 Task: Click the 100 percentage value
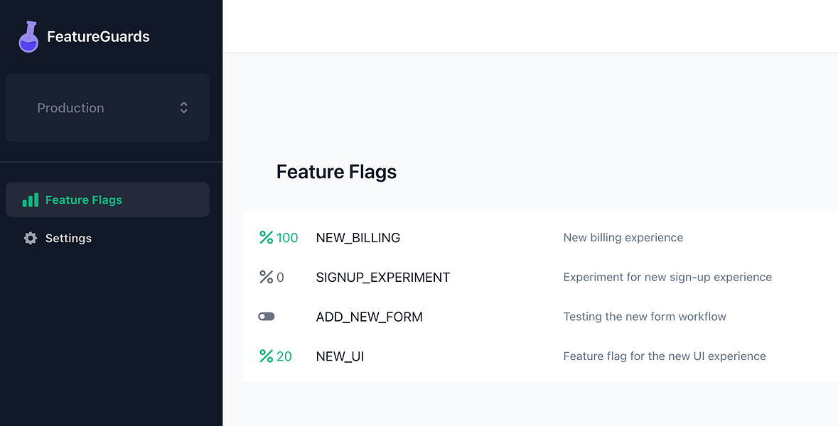pyautogui.click(x=287, y=238)
